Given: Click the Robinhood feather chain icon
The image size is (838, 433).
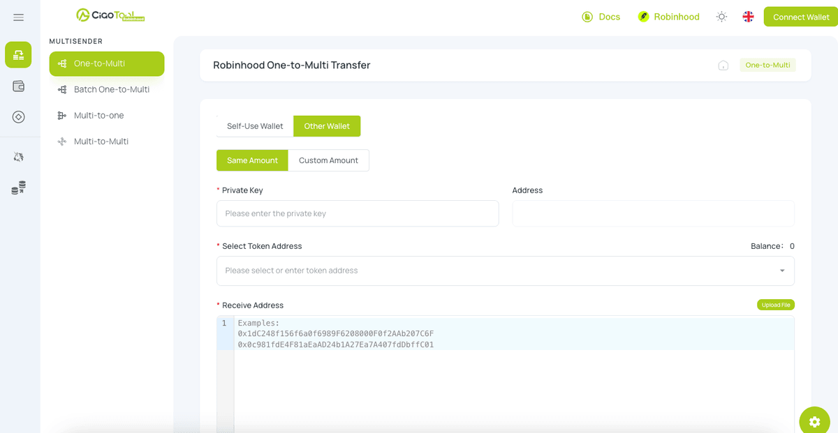Looking at the screenshot, I should (644, 17).
